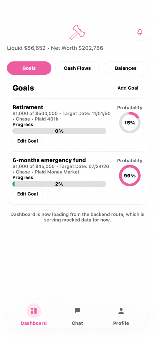The width and height of the screenshot is (155, 337).
Task: Tap the Chat label in bottom navigation
Action: tap(77, 323)
